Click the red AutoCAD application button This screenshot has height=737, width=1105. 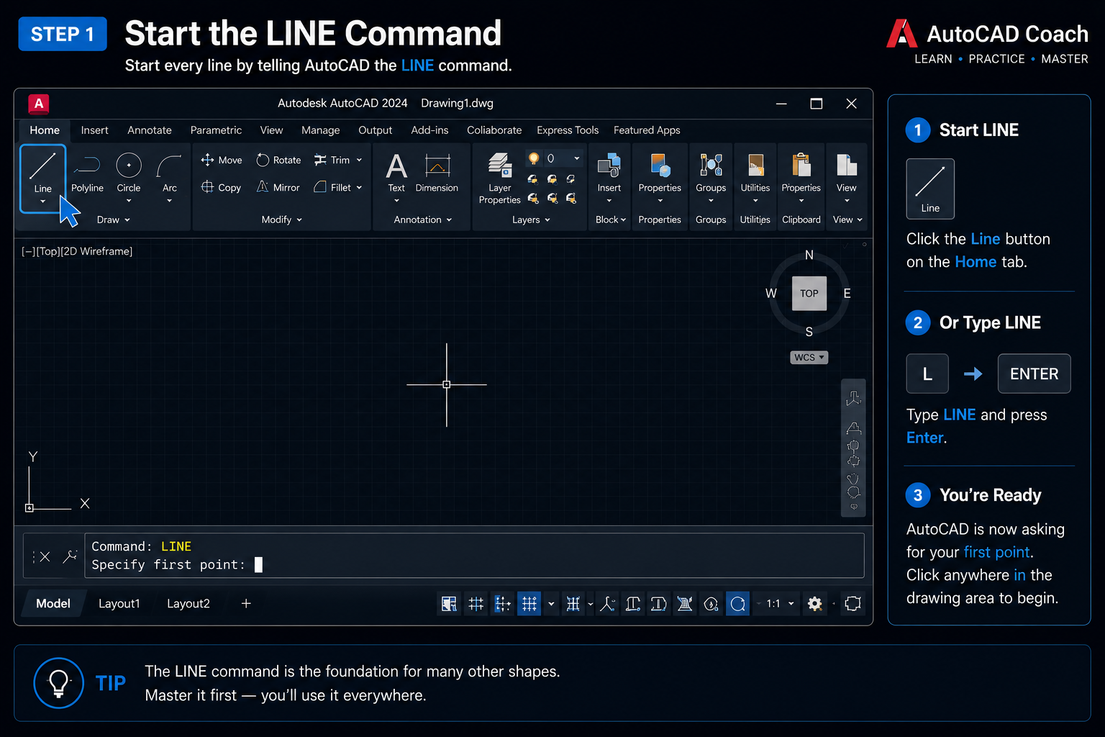coord(38,104)
